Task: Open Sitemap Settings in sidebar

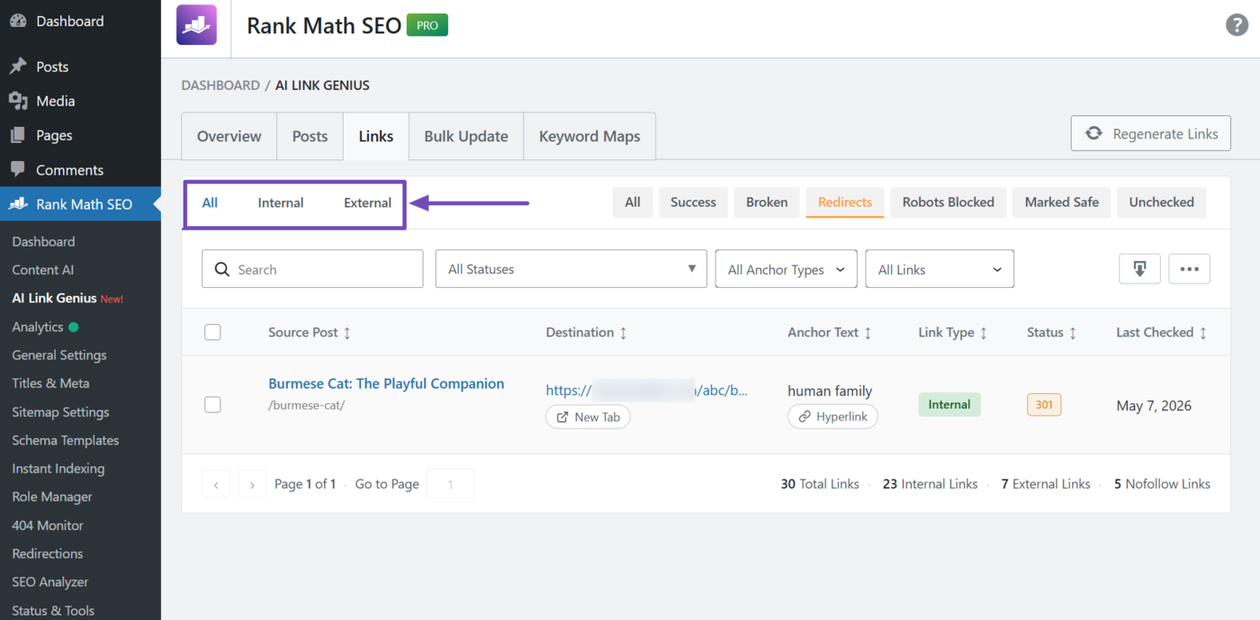Action: pyautogui.click(x=60, y=412)
